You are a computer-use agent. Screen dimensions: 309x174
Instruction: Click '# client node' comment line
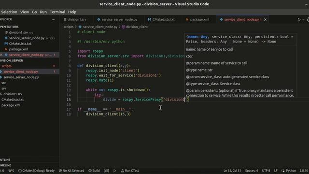91,32
